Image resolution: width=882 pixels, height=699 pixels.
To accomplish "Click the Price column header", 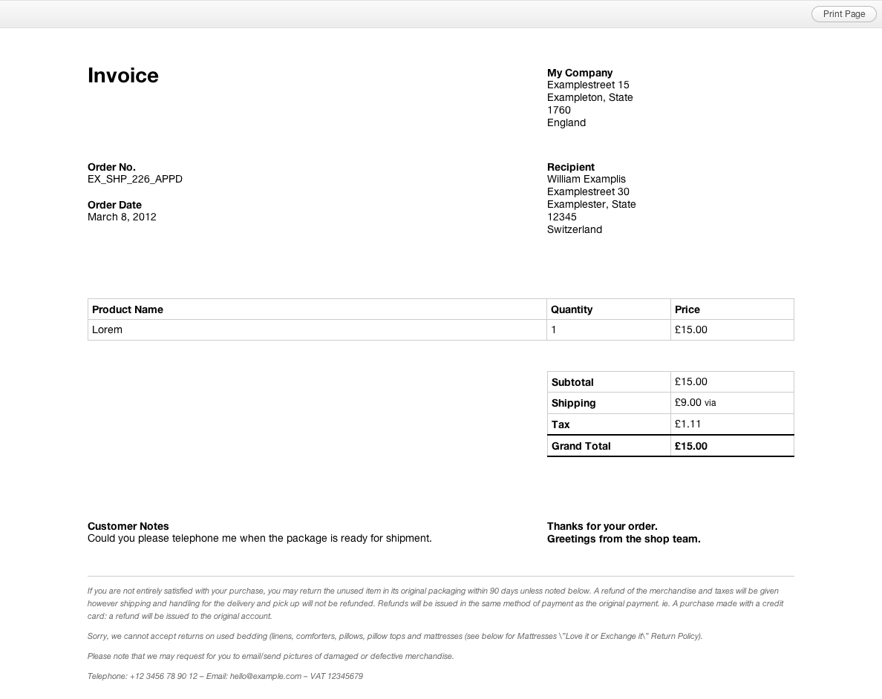I will 687,309.
